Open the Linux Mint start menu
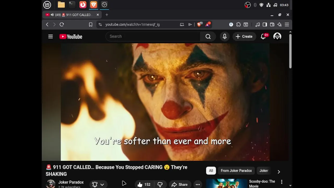The image size is (334, 188). [47, 5]
